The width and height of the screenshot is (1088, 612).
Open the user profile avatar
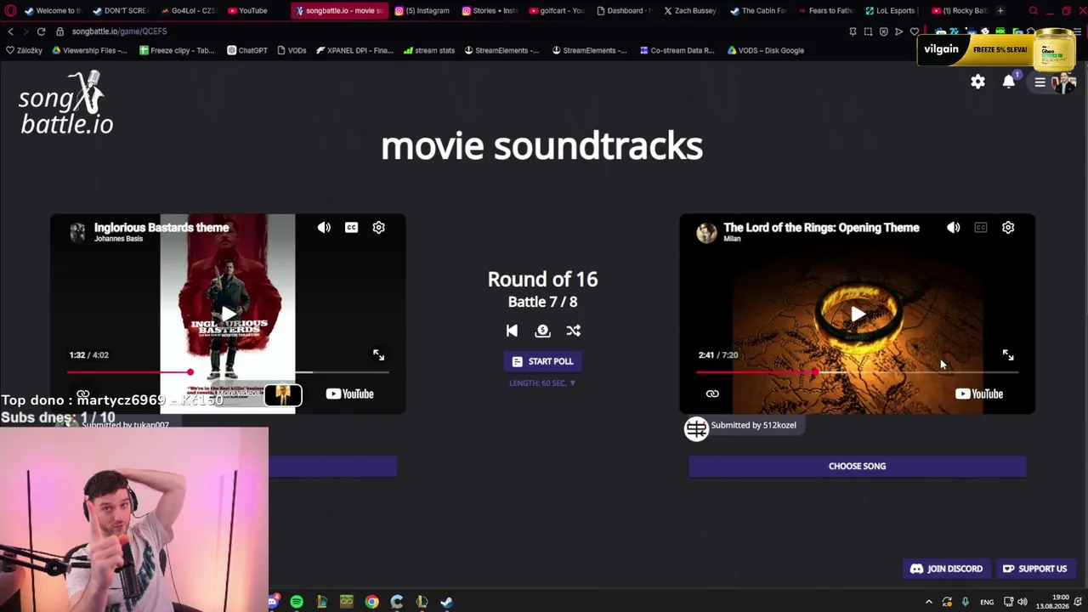click(x=1063, y=82)
